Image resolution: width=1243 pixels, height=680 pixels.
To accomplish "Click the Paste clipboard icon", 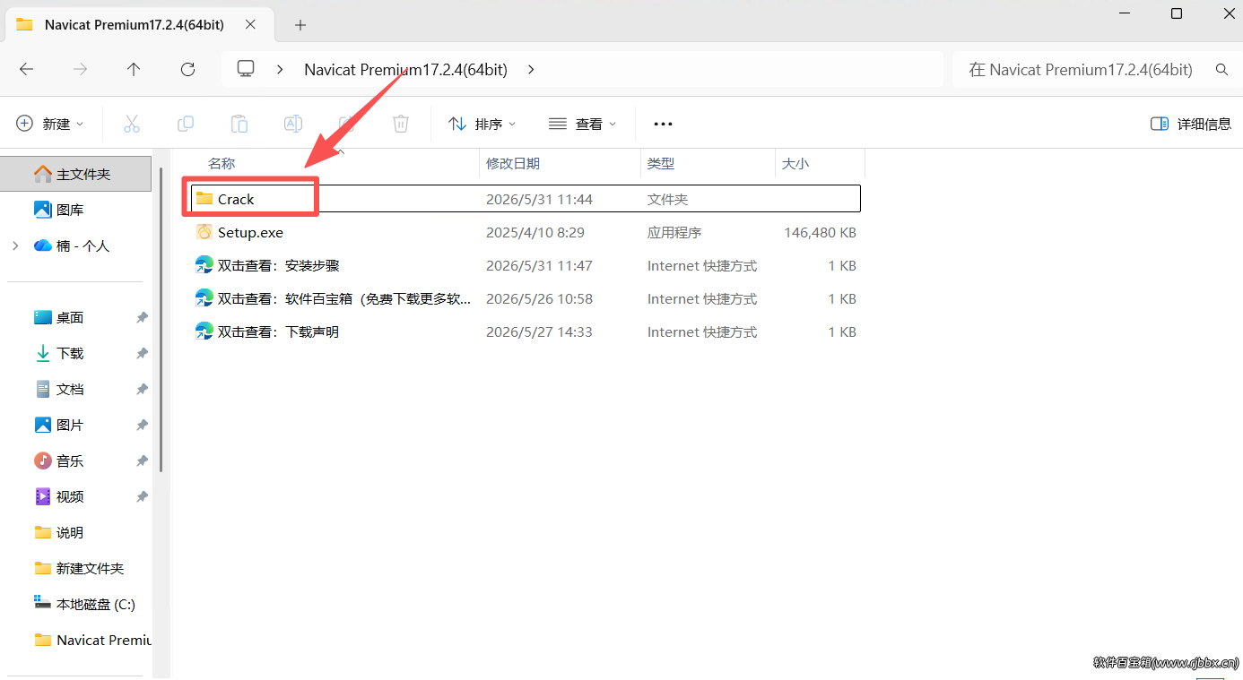I will coord(239,124).
